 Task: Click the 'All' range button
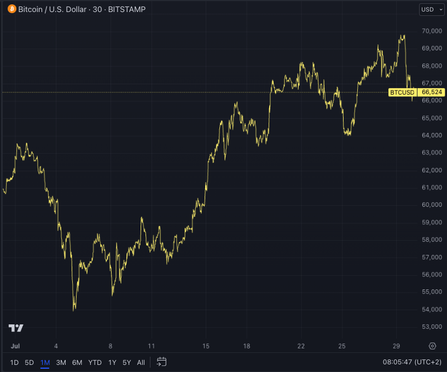point(141,362)
